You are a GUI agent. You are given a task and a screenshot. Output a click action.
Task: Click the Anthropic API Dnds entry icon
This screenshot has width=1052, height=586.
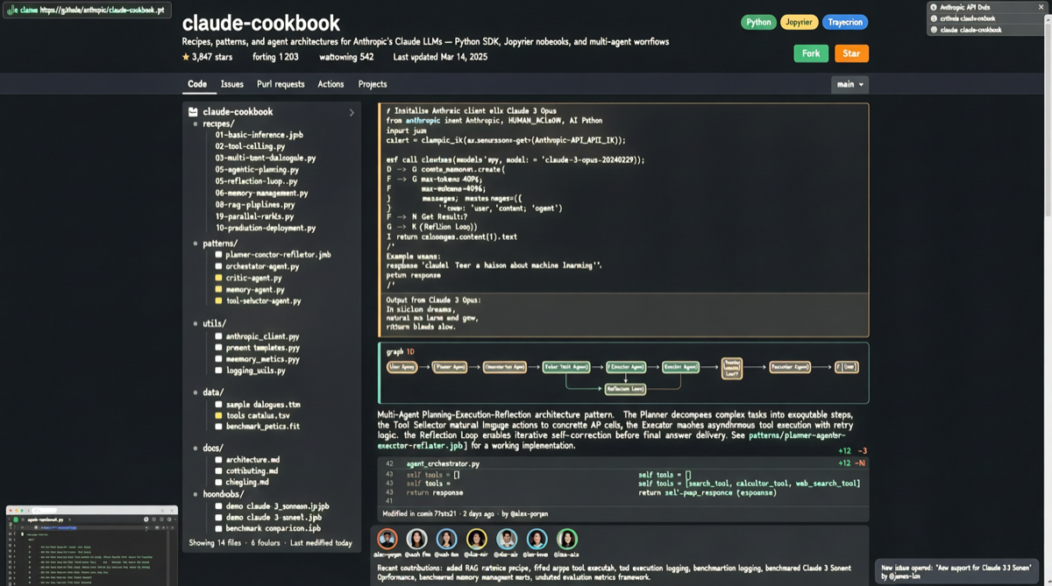(934, 7)
